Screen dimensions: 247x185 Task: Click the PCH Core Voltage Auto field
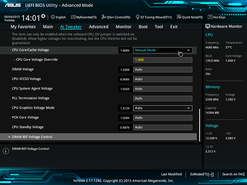point(163,118)
